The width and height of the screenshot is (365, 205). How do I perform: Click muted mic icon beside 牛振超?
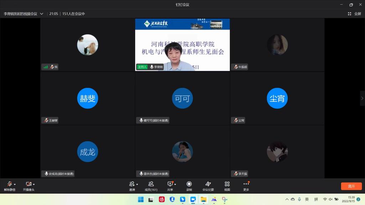tap(236, 67)
